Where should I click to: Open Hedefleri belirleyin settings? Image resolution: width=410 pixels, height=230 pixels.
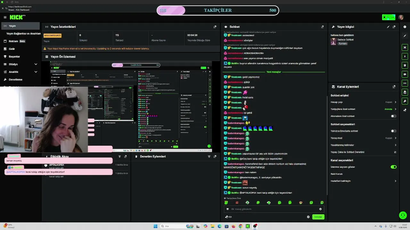point(364,181)
